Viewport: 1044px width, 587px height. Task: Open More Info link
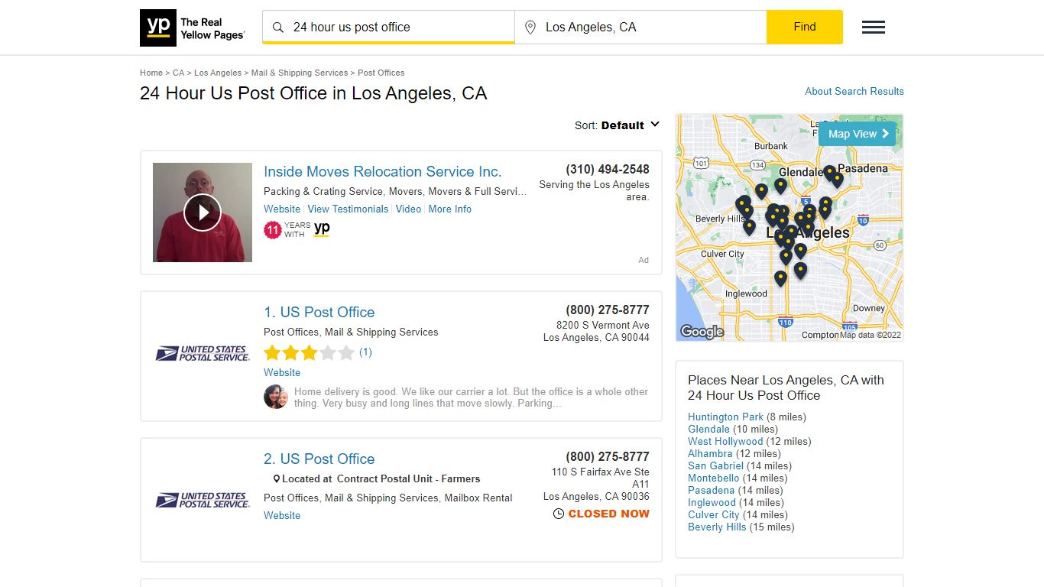coord(450,209)
